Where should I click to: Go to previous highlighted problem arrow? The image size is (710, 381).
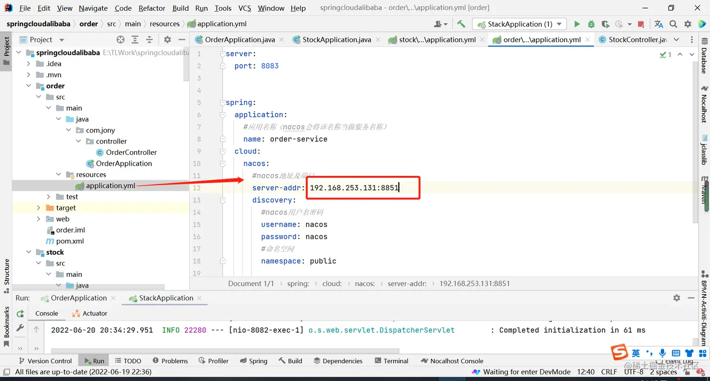point(679,55)
